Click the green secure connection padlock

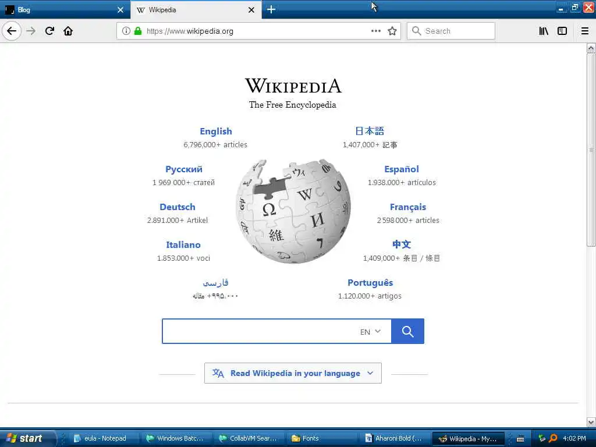138,31
